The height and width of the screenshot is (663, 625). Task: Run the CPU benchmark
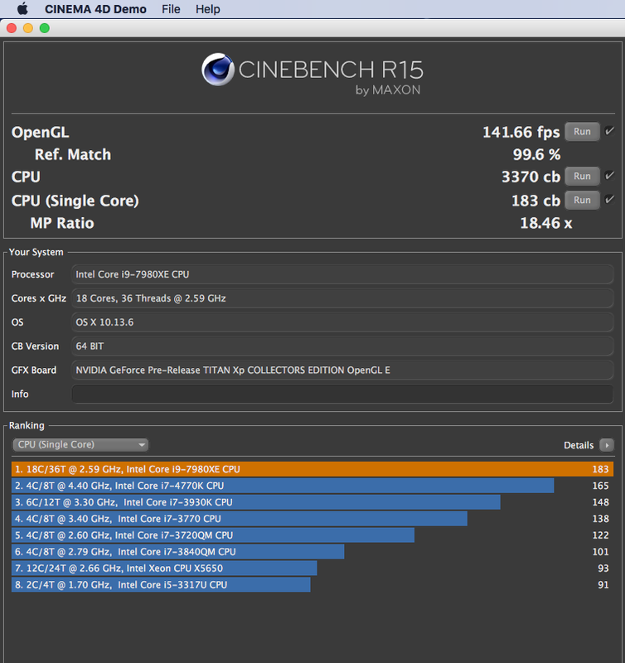pos(582,176)
